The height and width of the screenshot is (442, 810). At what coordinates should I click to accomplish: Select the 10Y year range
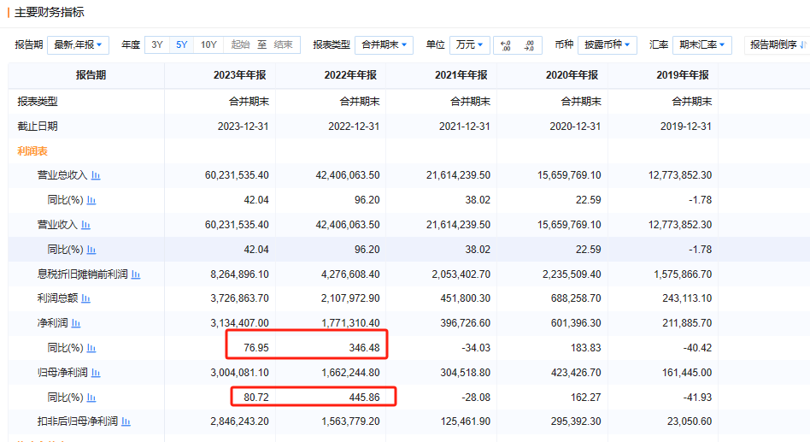tap(208, 45)
